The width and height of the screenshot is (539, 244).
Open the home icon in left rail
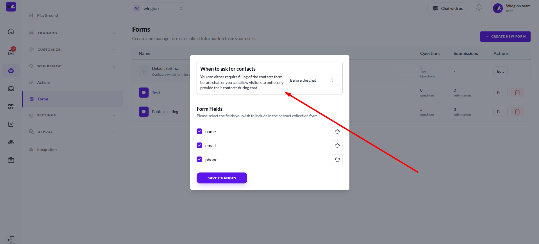tap(11, 31)
